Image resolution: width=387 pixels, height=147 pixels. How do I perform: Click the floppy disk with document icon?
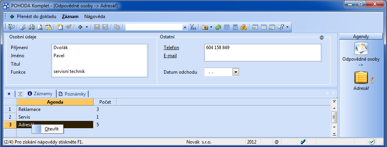[x=106, y=27]
